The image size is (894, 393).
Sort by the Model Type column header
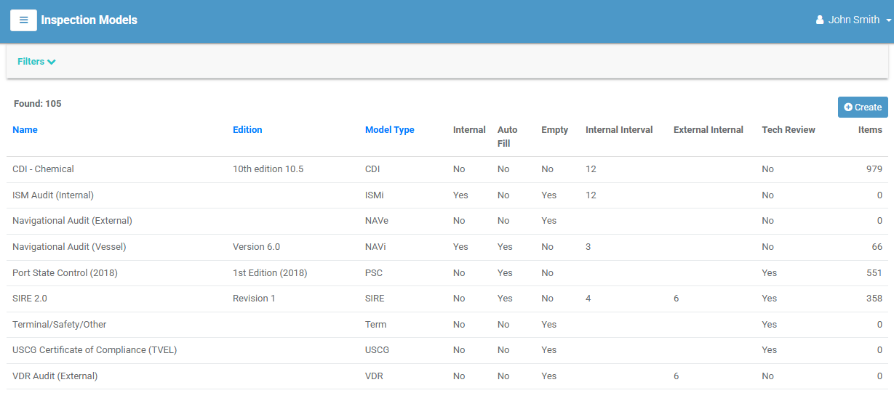pyautogui.click(x=390, y=130)
